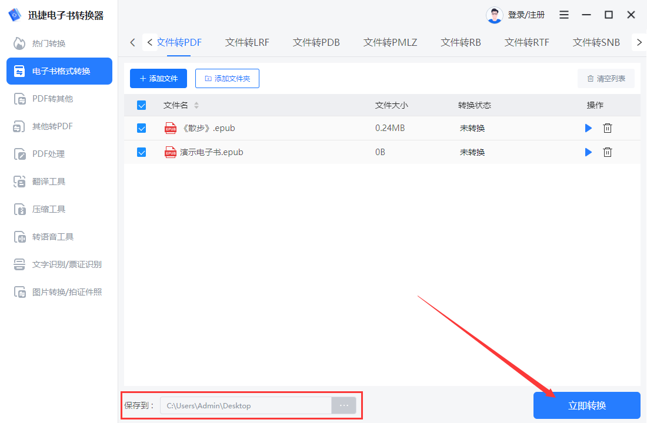Click the 登录/注册 link
Image resolution: width=647 pixels, height=423 pixels.
pyautogui.click(x=528, y=14)
